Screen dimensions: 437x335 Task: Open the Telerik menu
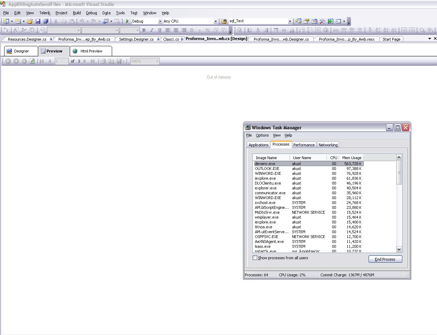point(45,13)
